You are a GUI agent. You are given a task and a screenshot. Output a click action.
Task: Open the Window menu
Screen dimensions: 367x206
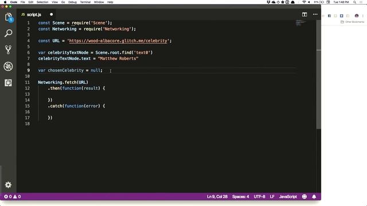99,2
